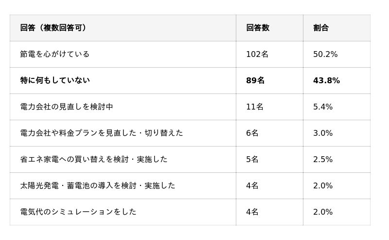Screen dimensions: 389x240
Task: Click the 回答（複数回答可） column header
Action: (53, 28)
